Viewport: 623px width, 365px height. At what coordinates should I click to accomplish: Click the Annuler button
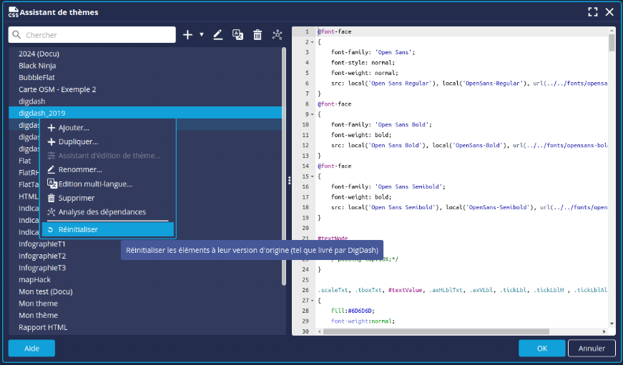click(591, 348)
